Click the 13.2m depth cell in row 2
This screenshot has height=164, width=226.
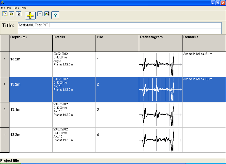coord(31,89)
